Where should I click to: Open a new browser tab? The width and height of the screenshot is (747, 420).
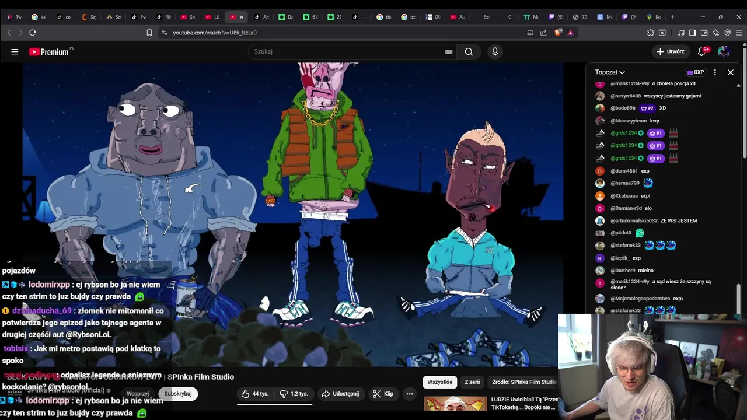pos(672,17)
